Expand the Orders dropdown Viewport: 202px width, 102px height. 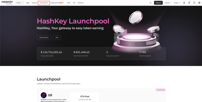(x=177, y=3)
